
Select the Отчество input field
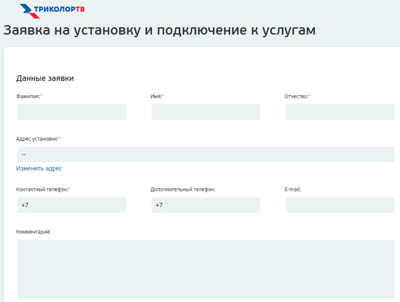point(340,112)
